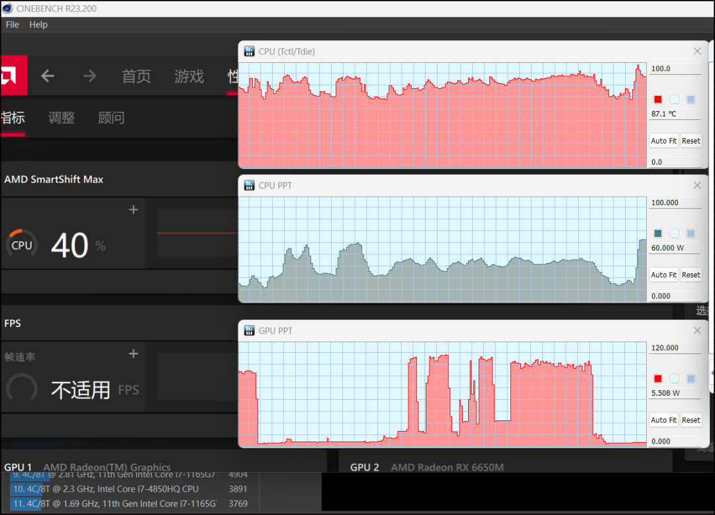This screenshot has height=515, width=715.
Task: Click the CPU (Tctl/Tdie) window icon
Action: click(250, 52)
